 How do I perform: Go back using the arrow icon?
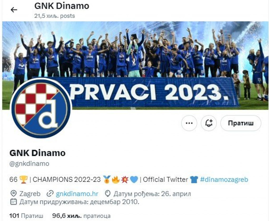coord(14,10)
